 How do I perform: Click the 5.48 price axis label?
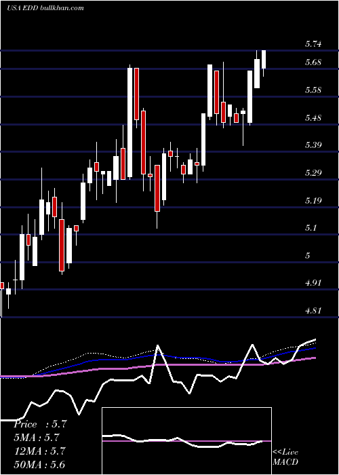[x=313, y=117]
